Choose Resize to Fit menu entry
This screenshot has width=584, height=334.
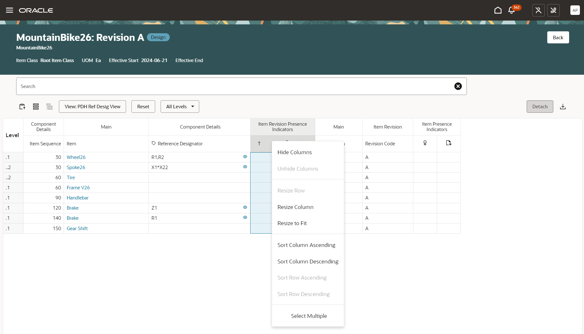pos(308,223)
